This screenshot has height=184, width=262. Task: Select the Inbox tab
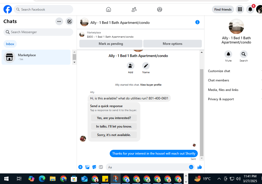(10, 44)
